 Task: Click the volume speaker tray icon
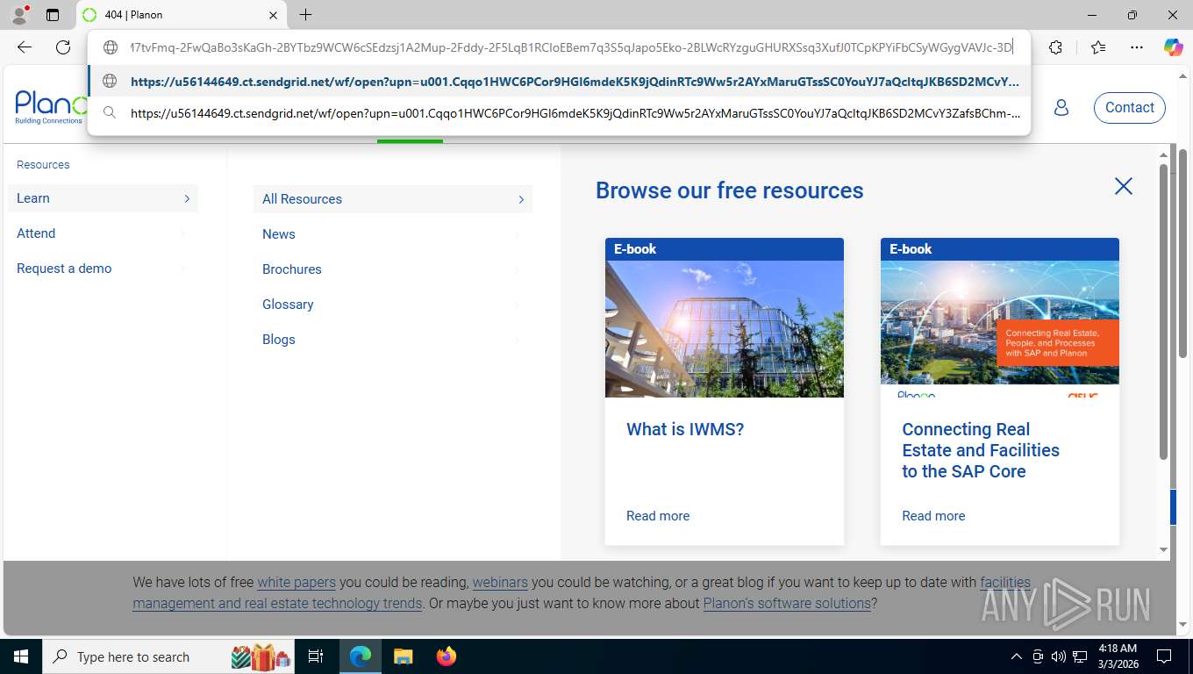click(1059, 656)
